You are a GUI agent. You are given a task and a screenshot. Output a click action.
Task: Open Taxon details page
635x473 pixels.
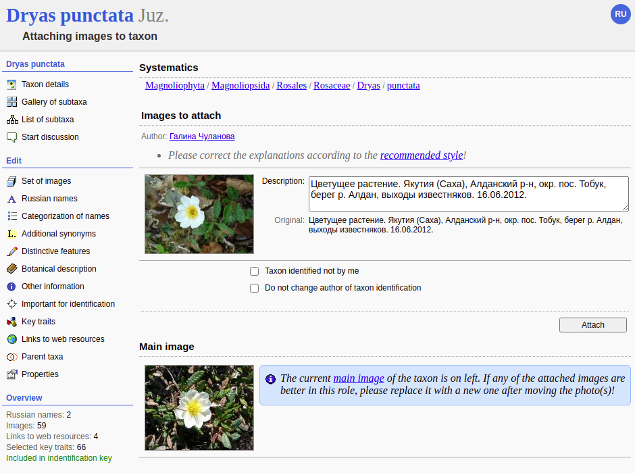coord(45,84)
